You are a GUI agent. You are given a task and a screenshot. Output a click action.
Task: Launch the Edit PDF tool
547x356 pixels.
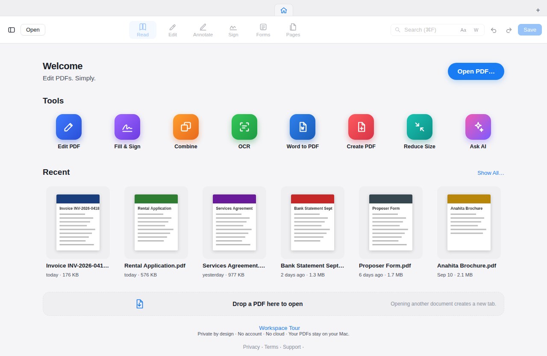[69, 127]
